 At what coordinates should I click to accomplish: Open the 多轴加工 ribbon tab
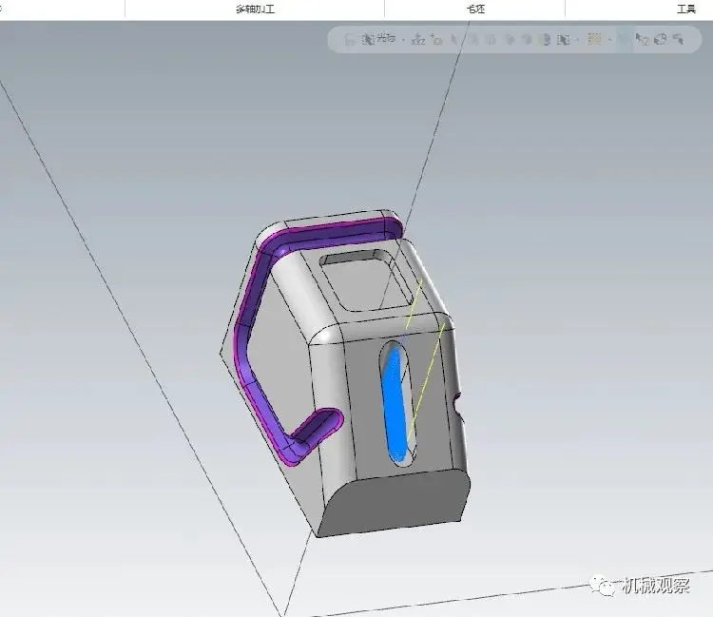[255, 10]
